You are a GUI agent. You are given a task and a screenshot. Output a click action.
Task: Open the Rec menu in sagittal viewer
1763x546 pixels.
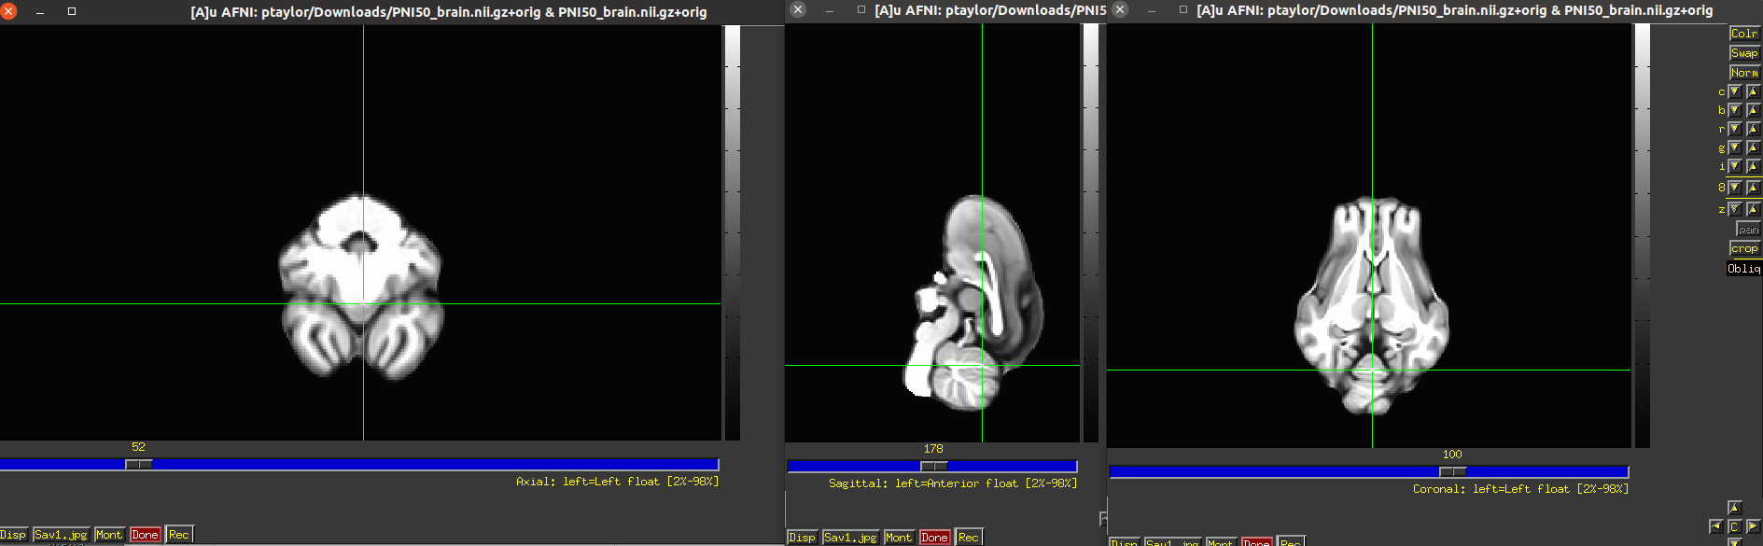coord(968,538)
